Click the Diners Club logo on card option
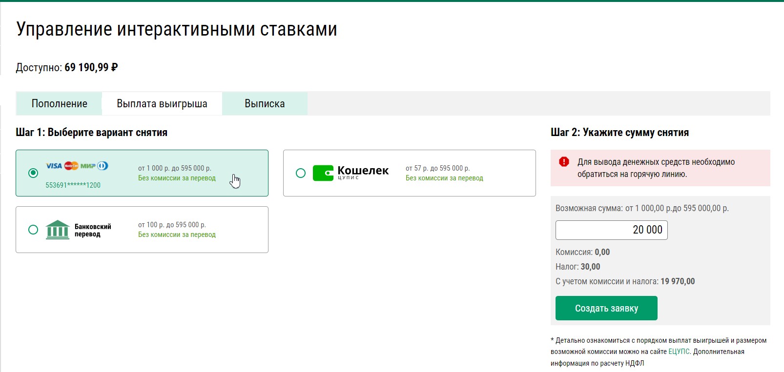784x372 pixels. pyautogui.click(x=103, y=166)
